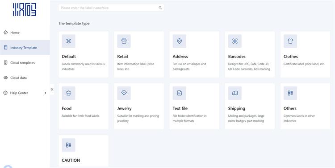The width and height of the screenshot is (335, 168).
Task: Click the Jewelry diamond icon
Action: [x=124, y=93]
